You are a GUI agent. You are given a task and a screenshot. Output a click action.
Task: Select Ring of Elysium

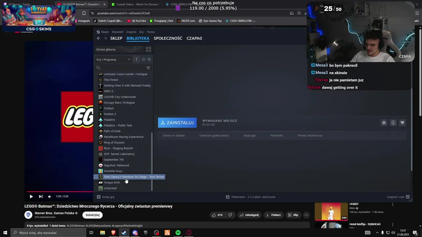[x=114, y=143]
